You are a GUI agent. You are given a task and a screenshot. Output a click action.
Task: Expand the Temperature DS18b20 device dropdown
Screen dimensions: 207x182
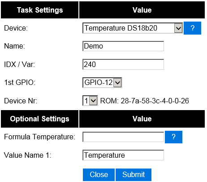(x=133, y=28)
